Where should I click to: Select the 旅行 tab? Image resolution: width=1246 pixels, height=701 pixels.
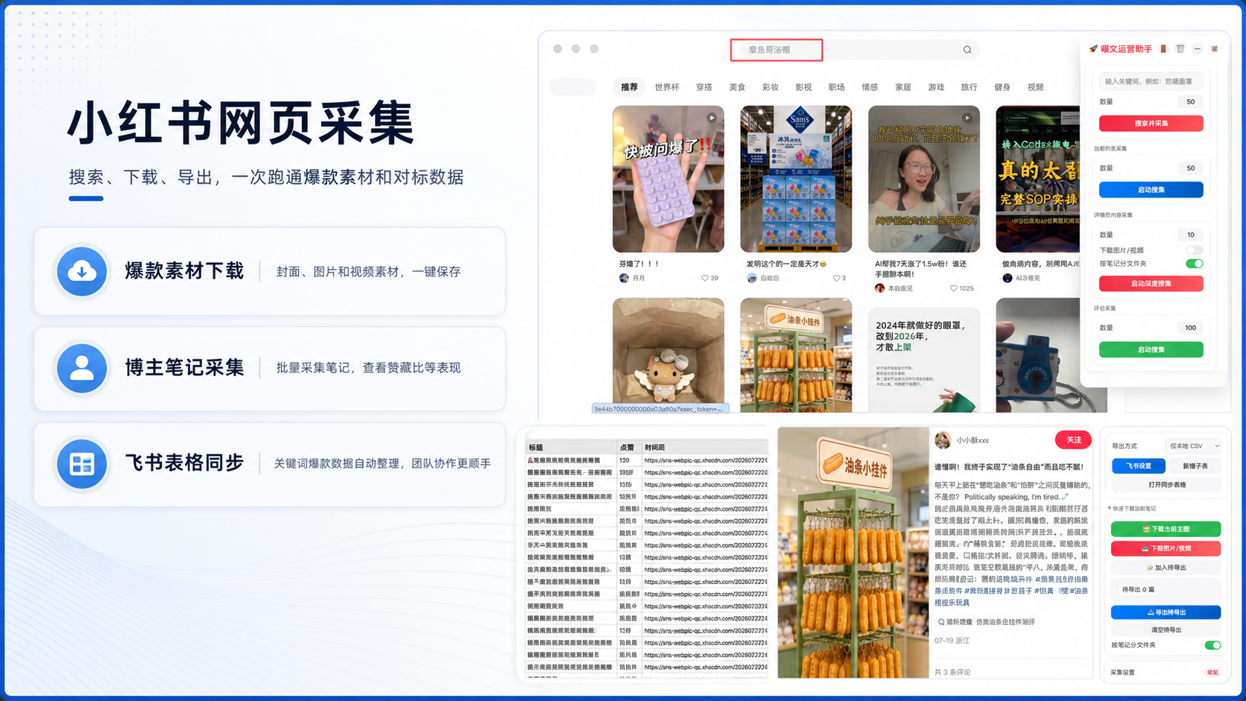(x=969, y=87)
